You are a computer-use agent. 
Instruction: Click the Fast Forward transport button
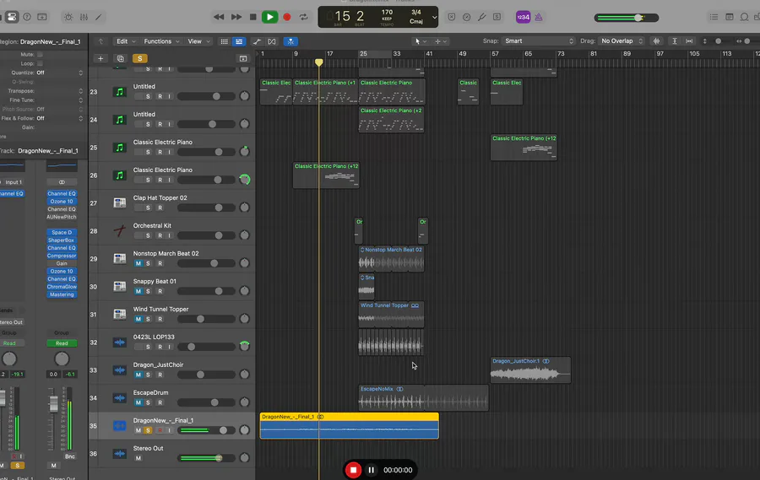coord(236,17)
